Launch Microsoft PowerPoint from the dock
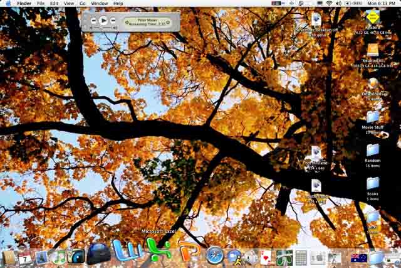The image size is (401, 268). pyautogui.click(x=189, y=250)
